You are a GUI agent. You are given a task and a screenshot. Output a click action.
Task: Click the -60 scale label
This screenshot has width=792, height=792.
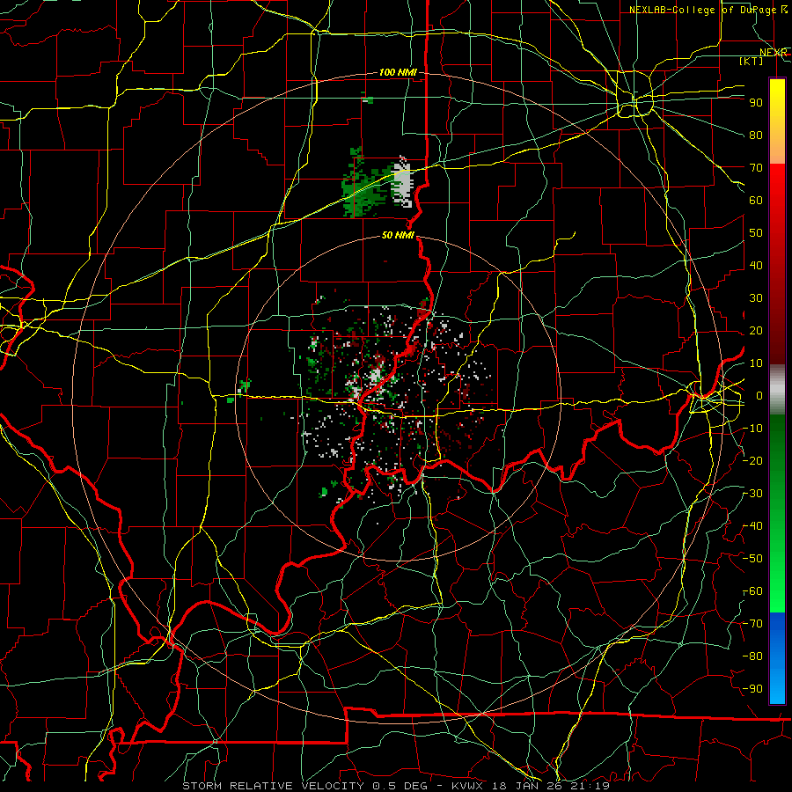752,591
